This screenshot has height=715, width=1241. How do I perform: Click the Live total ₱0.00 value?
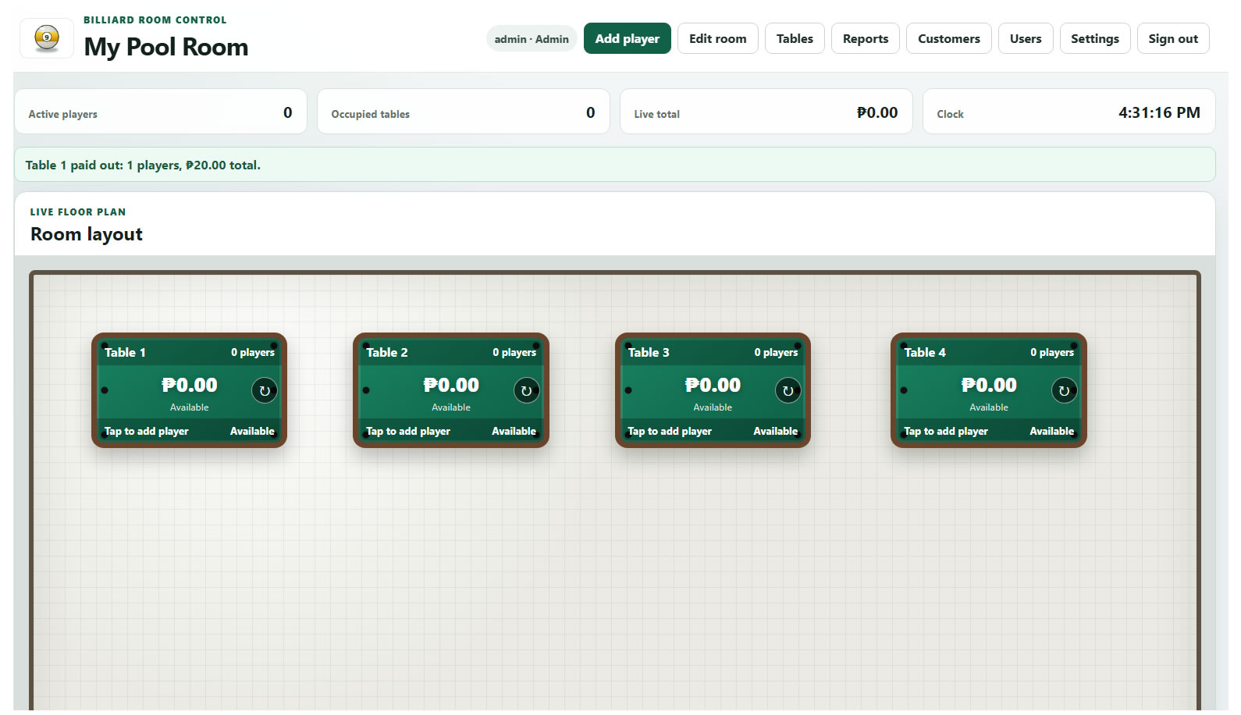(877, 112)
